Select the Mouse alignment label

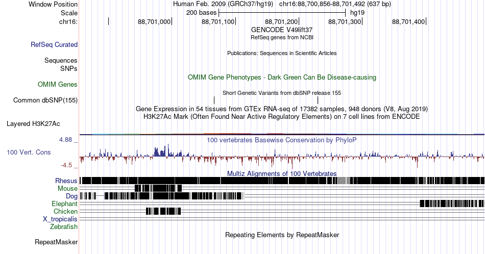67,189
